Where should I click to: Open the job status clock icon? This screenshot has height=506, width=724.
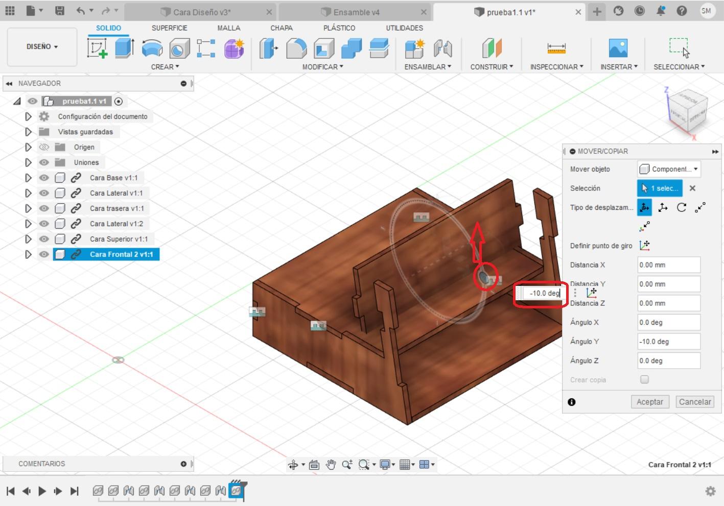pyautogui.click(x=639, y=11)
